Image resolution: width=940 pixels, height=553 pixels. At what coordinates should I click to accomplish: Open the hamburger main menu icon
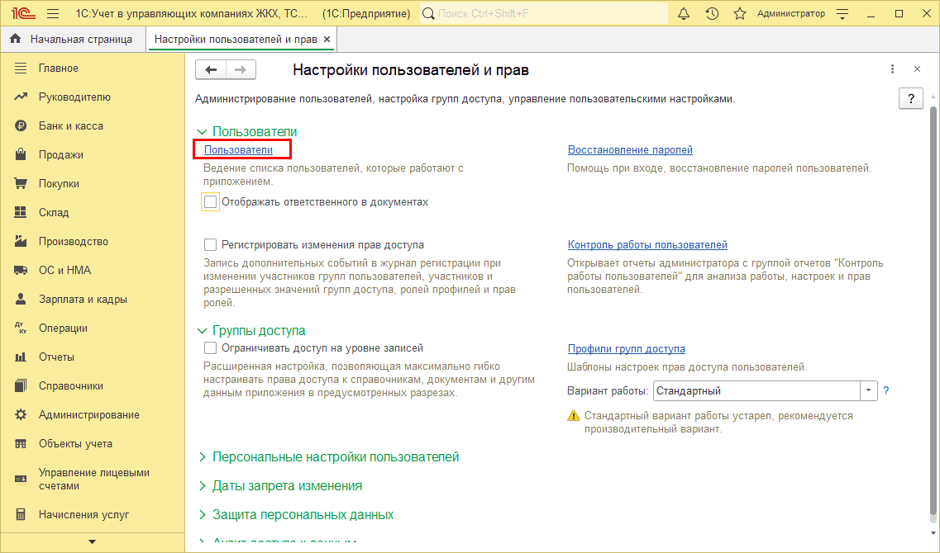pos(54,14)
